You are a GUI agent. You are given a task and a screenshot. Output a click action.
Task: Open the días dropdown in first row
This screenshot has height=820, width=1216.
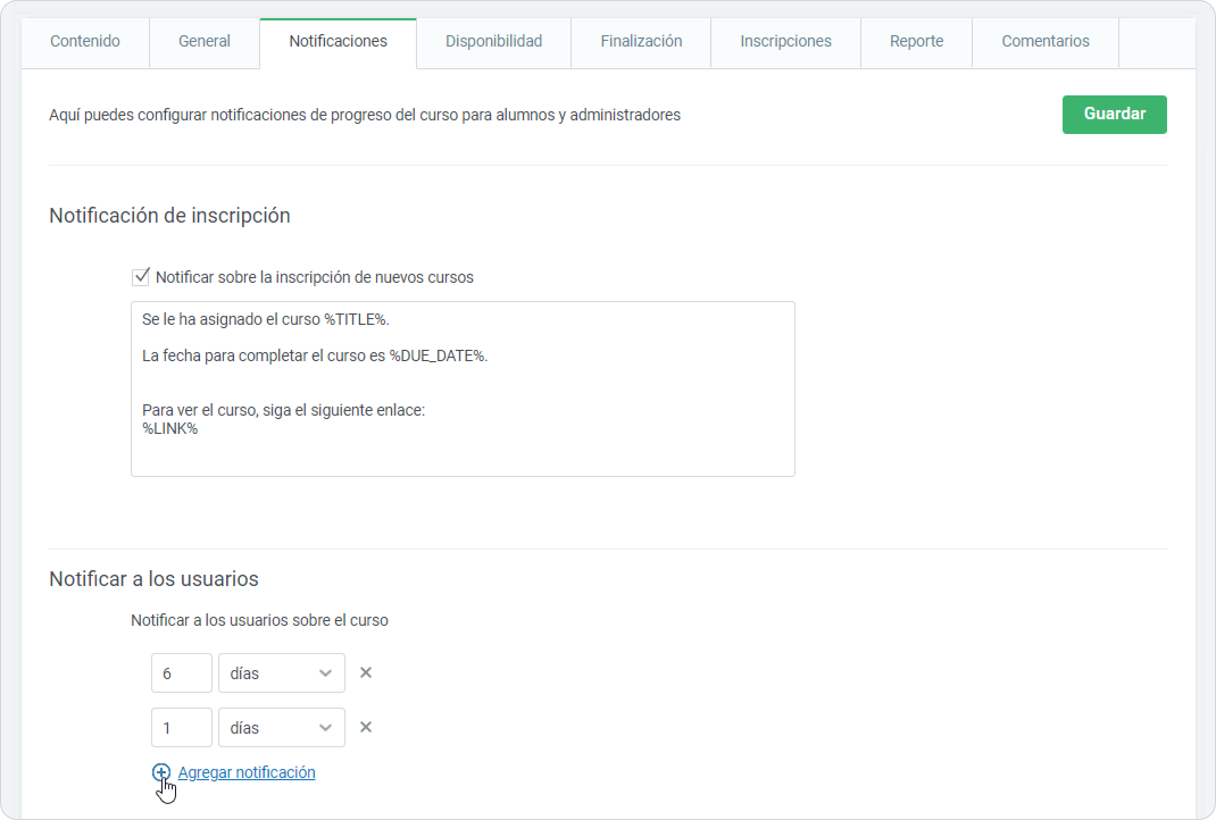(x=281, y=673)
